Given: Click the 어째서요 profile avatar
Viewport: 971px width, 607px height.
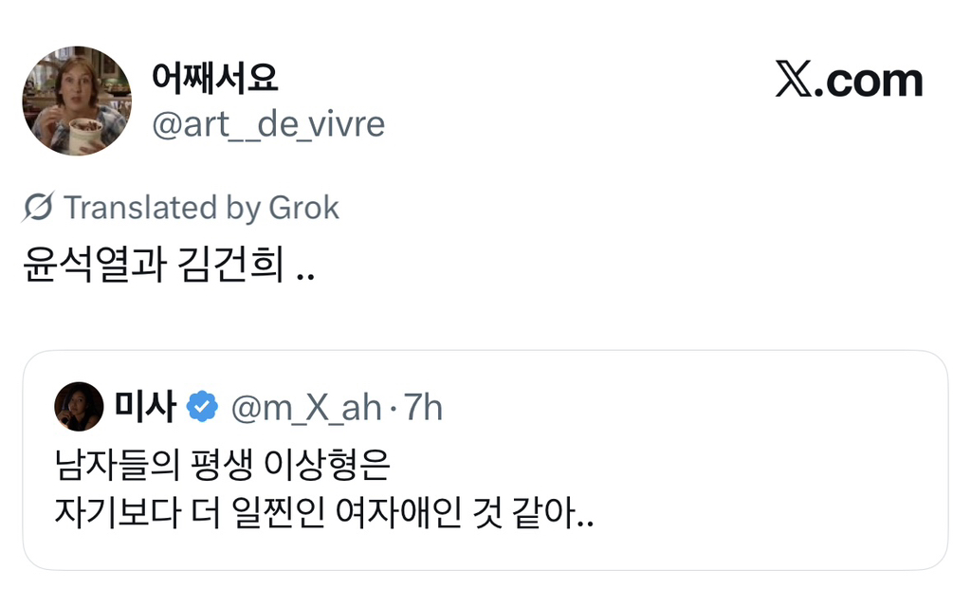Looking at the screenshot, I should pyautogui.click(x=77, y=101).
